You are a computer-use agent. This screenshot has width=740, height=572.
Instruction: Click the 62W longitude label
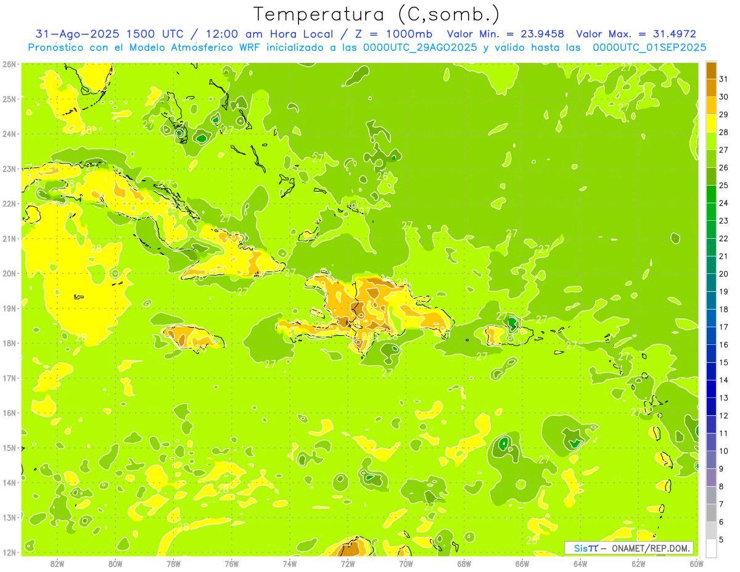(638, 563)
